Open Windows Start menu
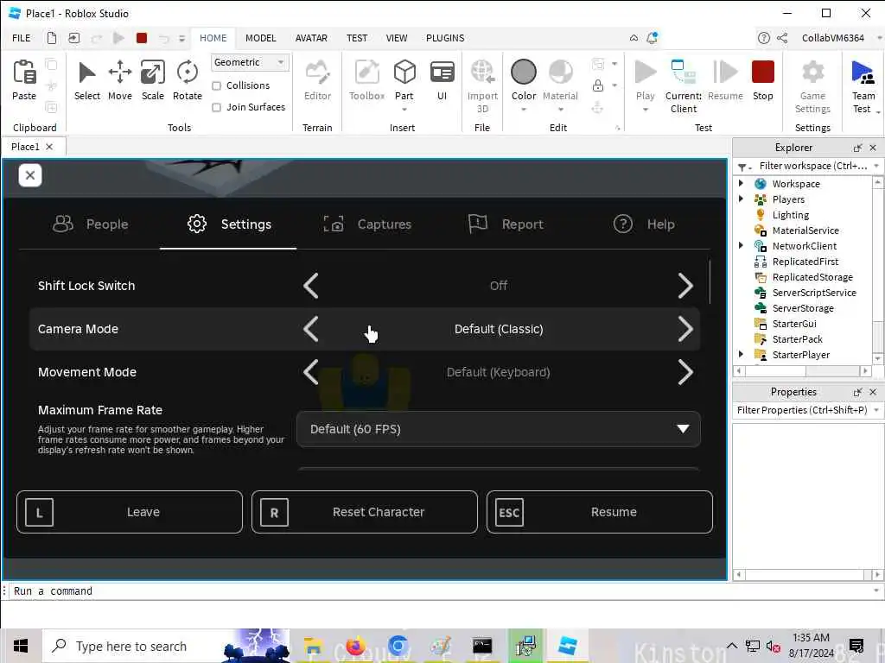885x663 pixels. [x=21, y=646]
